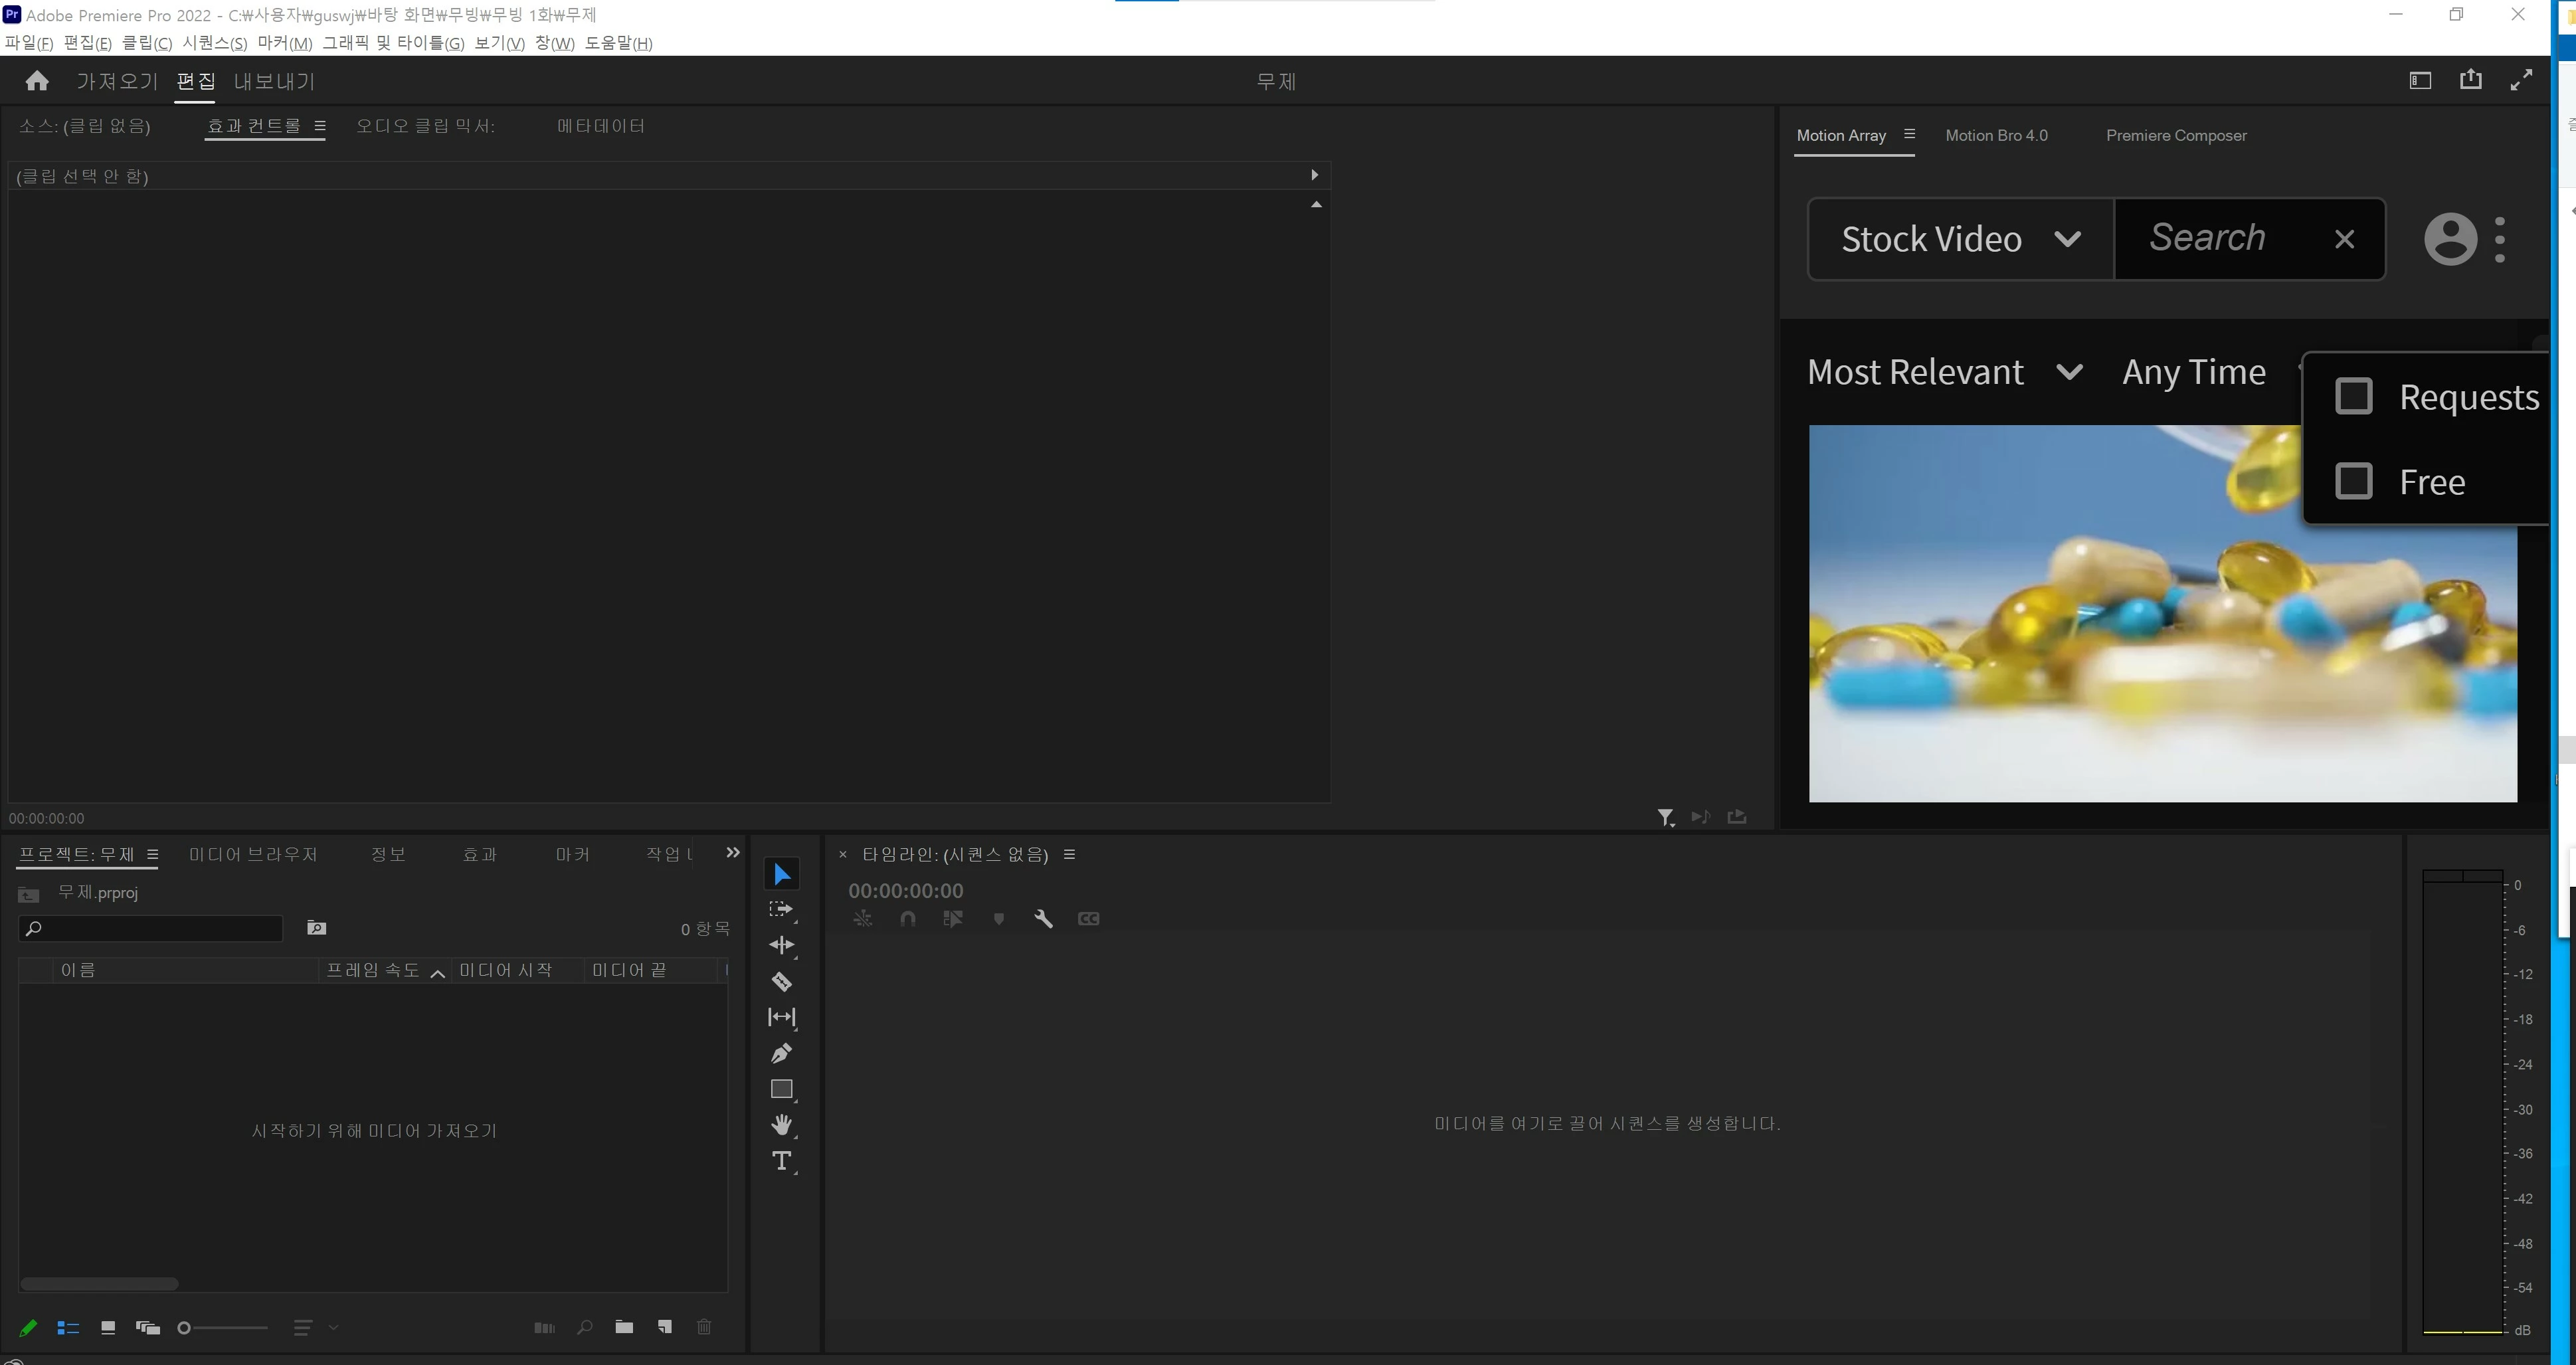
Task: Select the Razor tool
Action: pos(781,981)
